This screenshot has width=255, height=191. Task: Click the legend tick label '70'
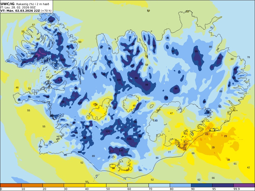tap(150, 189)
